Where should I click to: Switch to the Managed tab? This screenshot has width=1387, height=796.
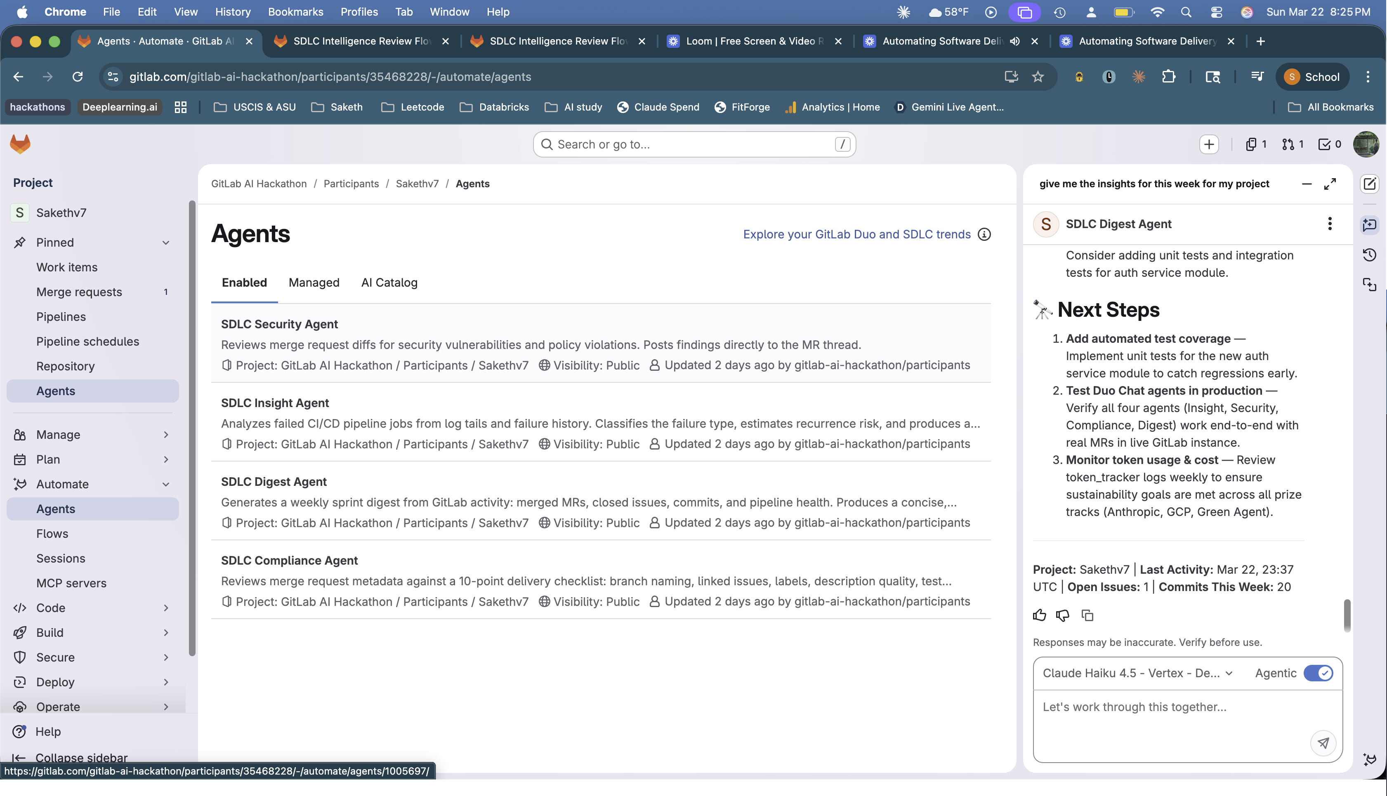click(x=314, y=283)
